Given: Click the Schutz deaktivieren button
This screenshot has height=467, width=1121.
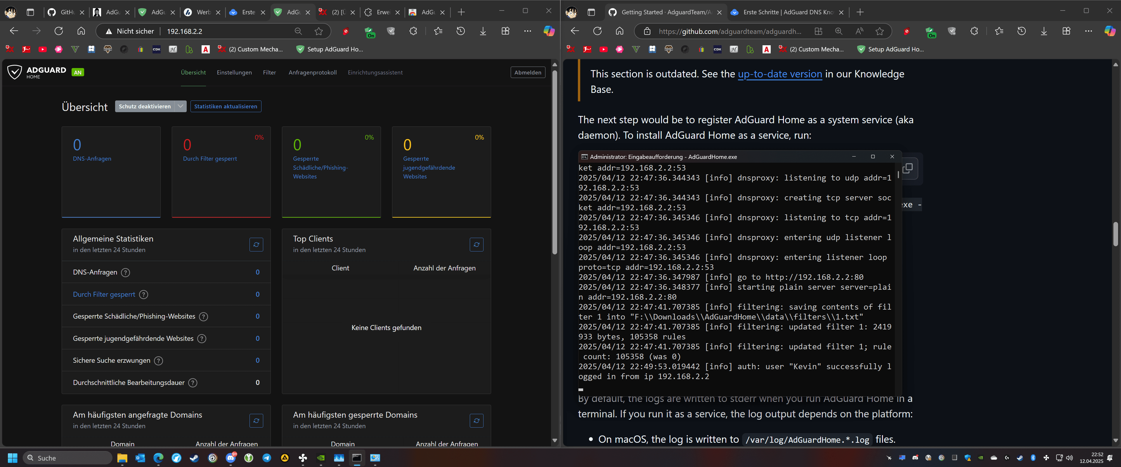Looking at the screenshot, I should pos(145,106).
